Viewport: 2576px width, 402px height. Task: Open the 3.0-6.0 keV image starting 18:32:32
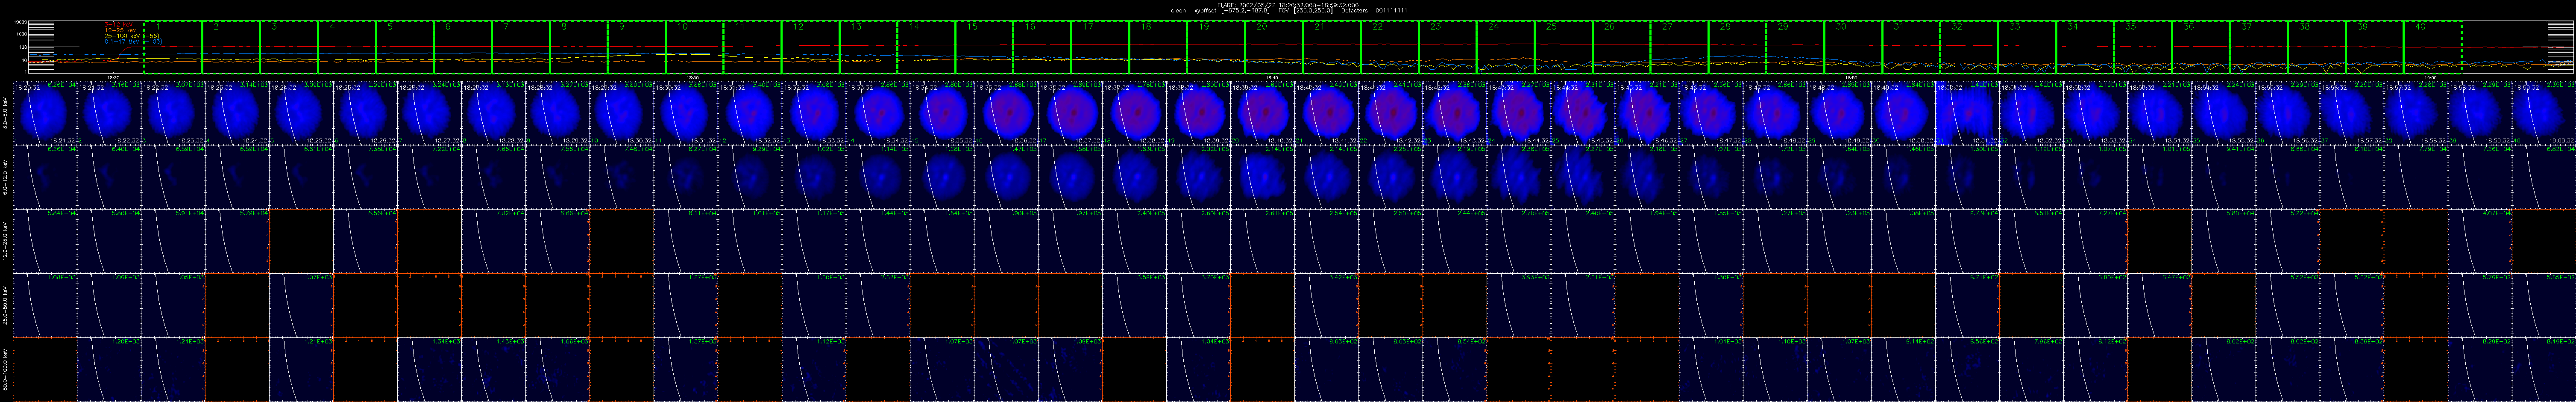pos(814,113)
